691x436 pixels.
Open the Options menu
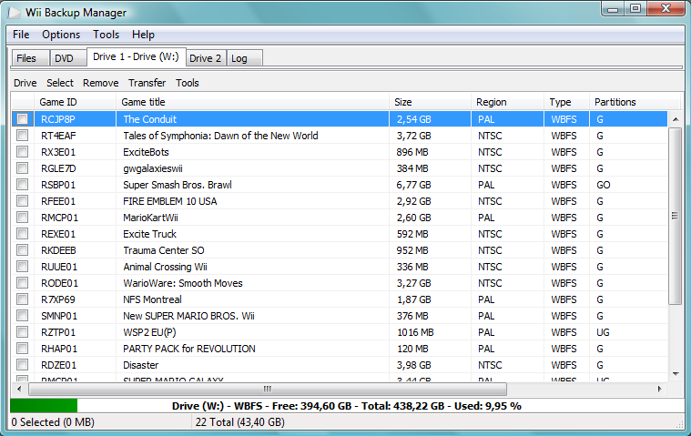pos(61,35)
